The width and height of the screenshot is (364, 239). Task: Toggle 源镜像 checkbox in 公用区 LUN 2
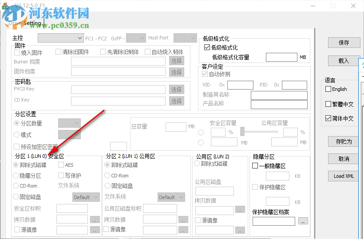[198, 220]
